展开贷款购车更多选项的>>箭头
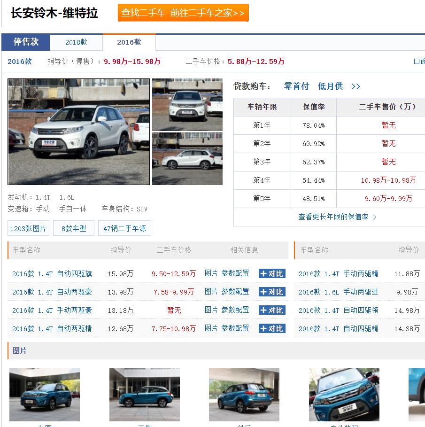425x427 pixels. (x=356, y=86)
